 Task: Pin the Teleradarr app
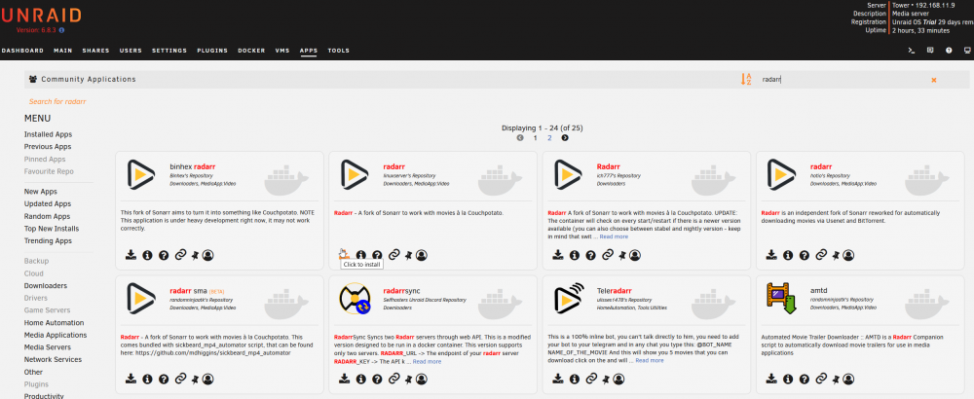606,379
